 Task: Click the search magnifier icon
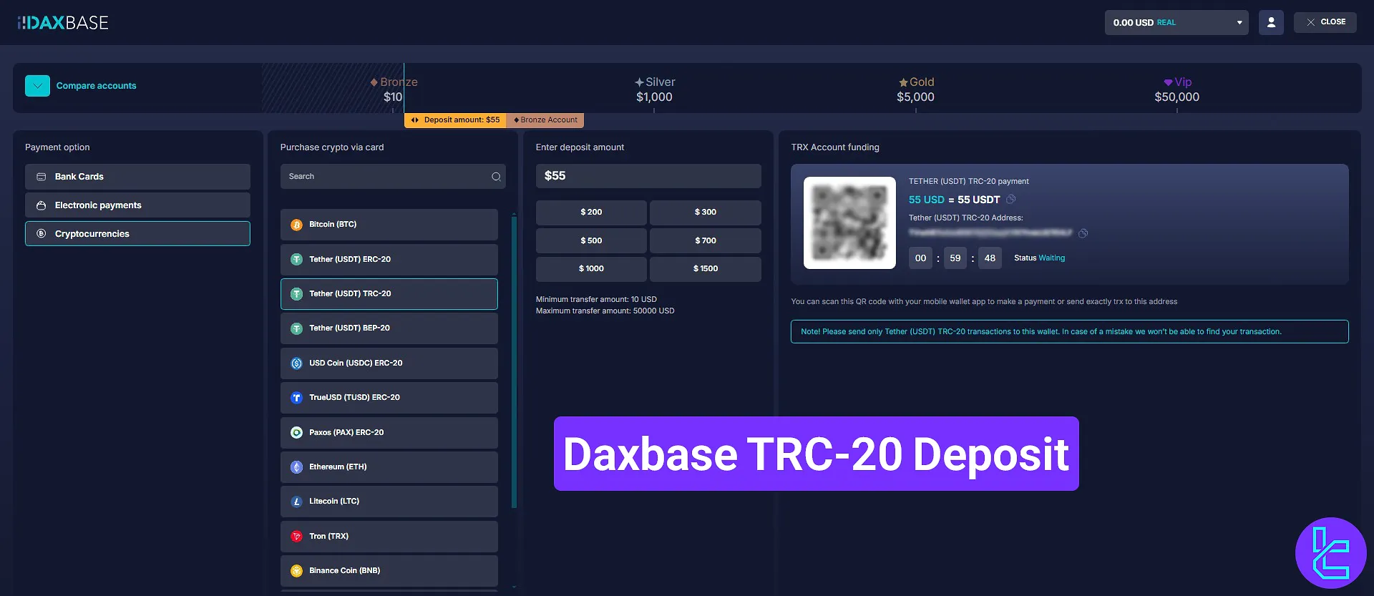point(496,177)
